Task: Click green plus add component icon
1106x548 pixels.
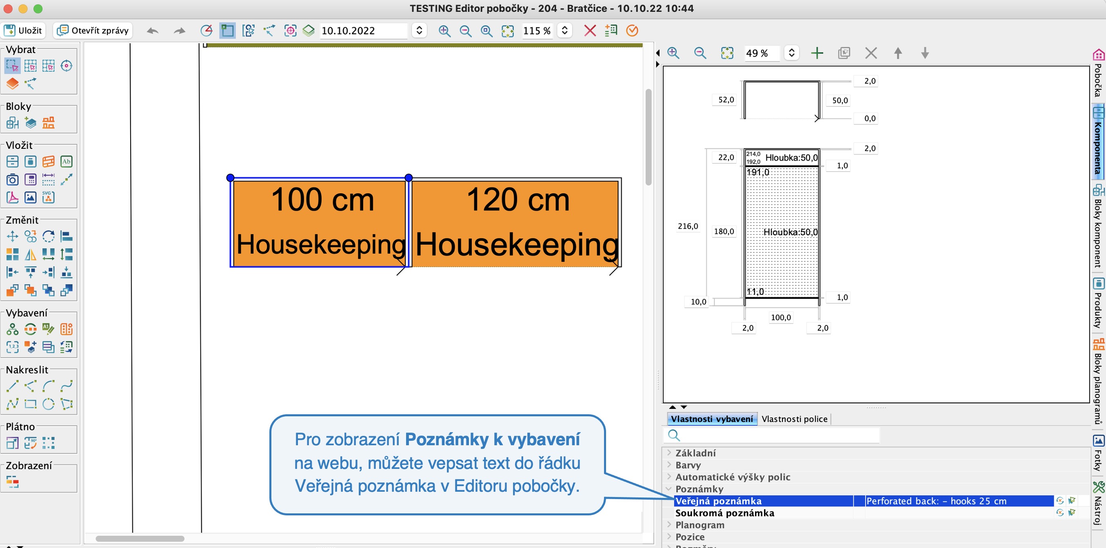Action: tap(817, 53)
